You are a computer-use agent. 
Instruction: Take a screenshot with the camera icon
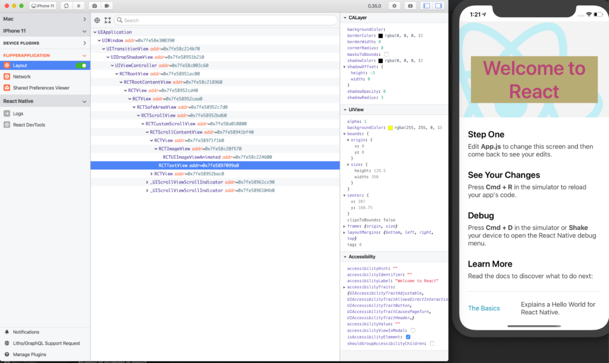pyautogui.click(x=95, y=6)
